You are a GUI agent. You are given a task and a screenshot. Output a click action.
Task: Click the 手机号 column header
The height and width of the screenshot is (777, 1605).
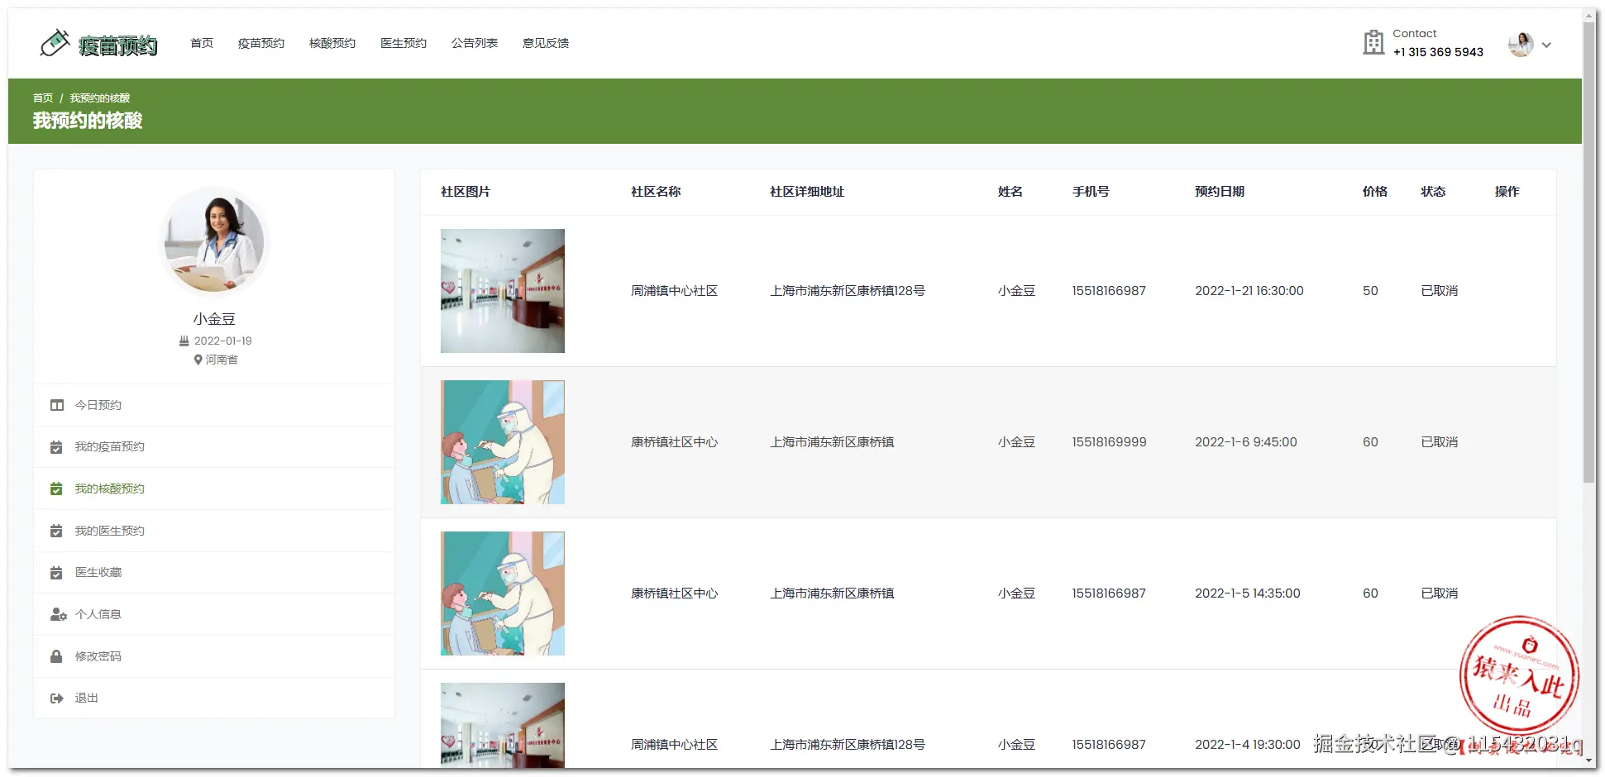pyautogui.click(x=1091, y=192)
